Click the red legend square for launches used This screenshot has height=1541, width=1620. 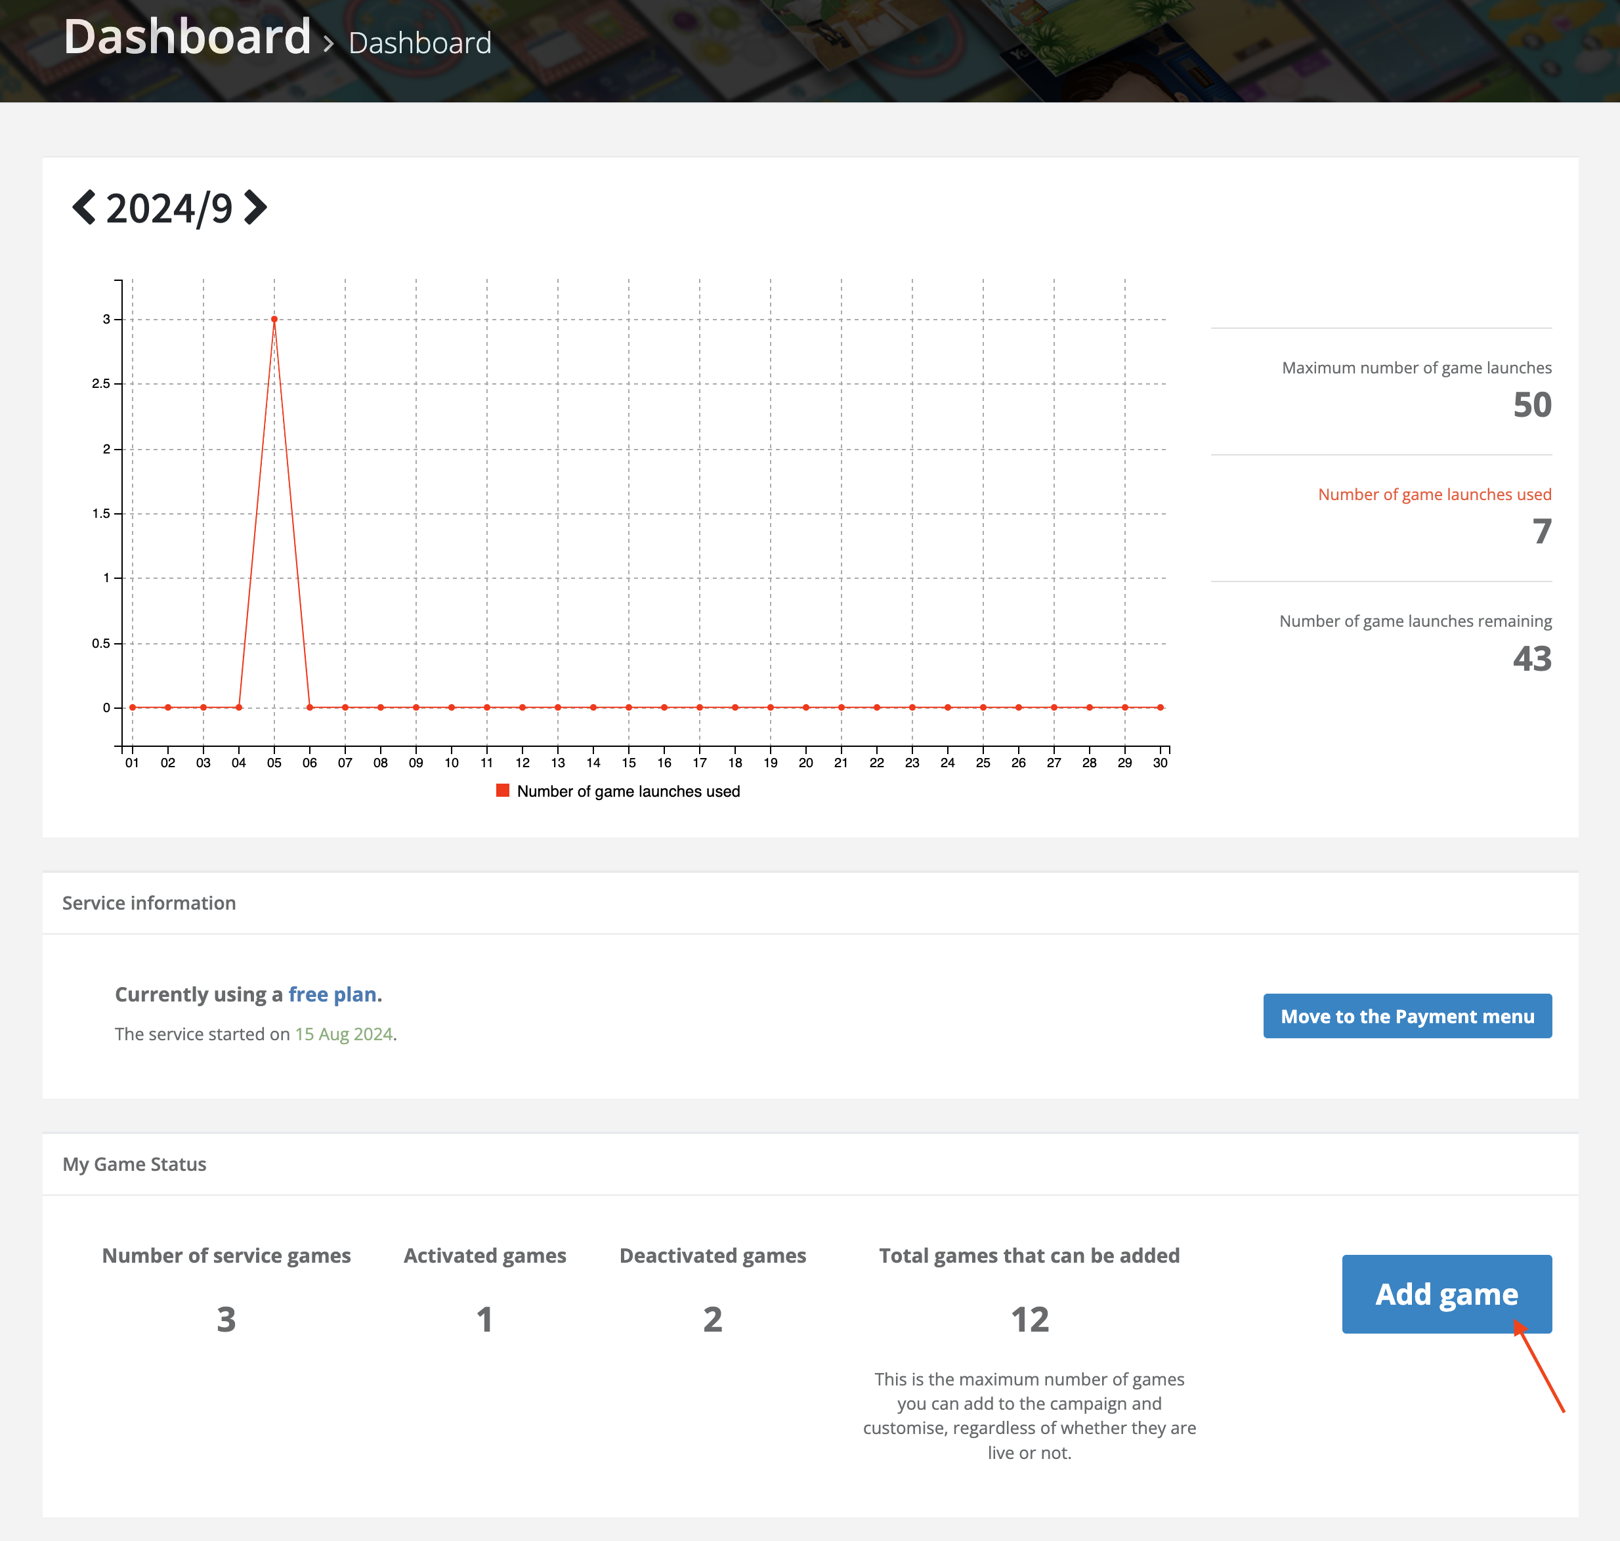coord(503,790)
